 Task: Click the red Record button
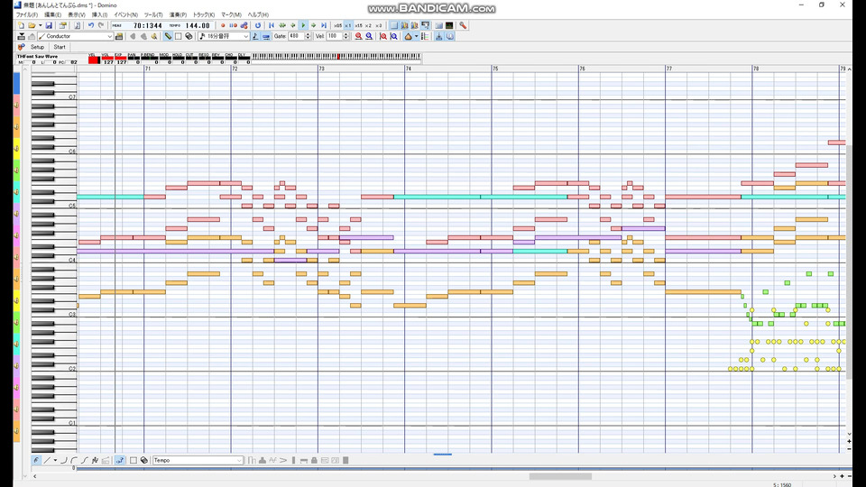click(223, 25)
